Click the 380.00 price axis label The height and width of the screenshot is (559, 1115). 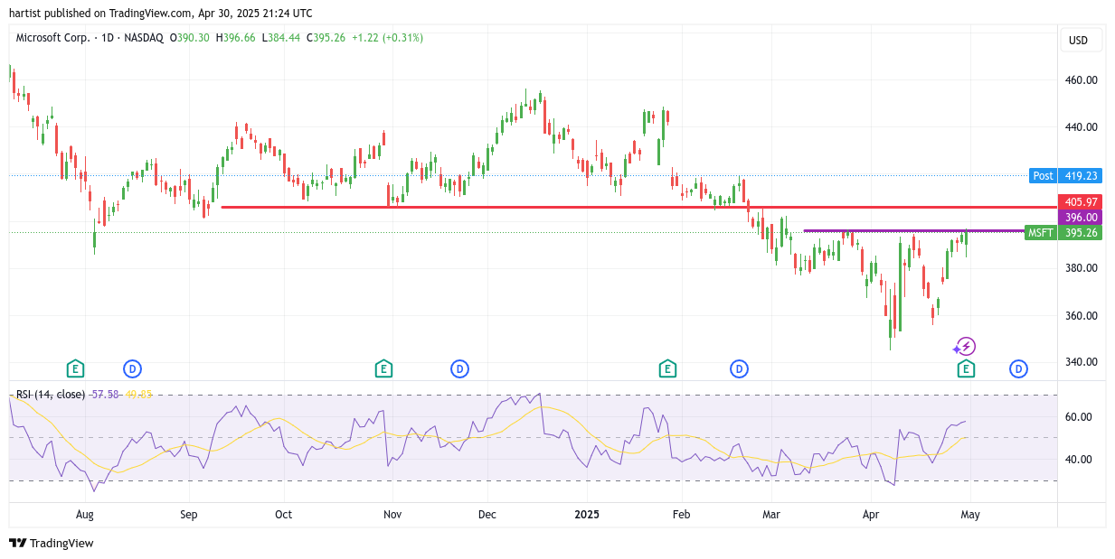pyautogui.click(x=1082, y=268)
